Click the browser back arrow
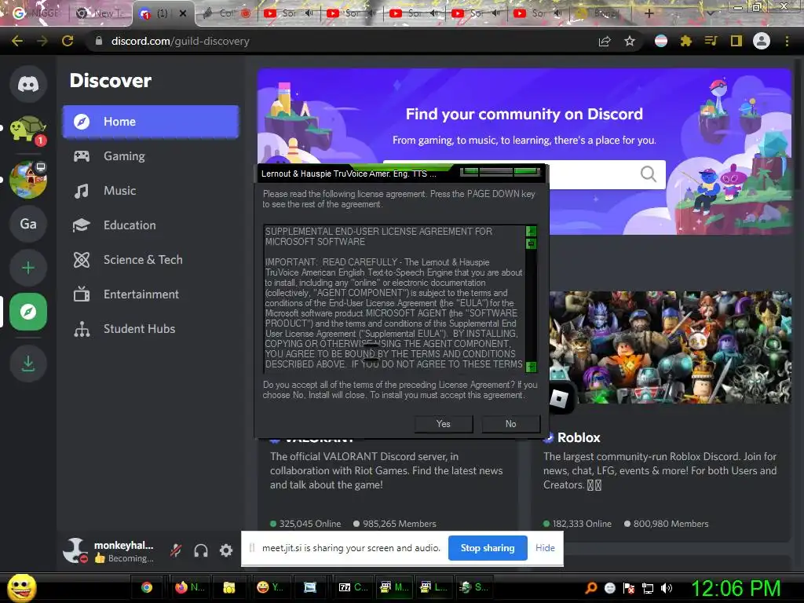This screenshot has height=603, width=804. (17, 41)
